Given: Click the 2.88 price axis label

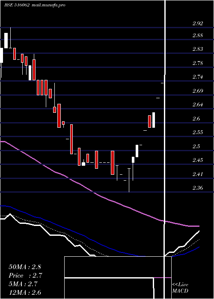Looking at the screenshot, I should [198, 35].
